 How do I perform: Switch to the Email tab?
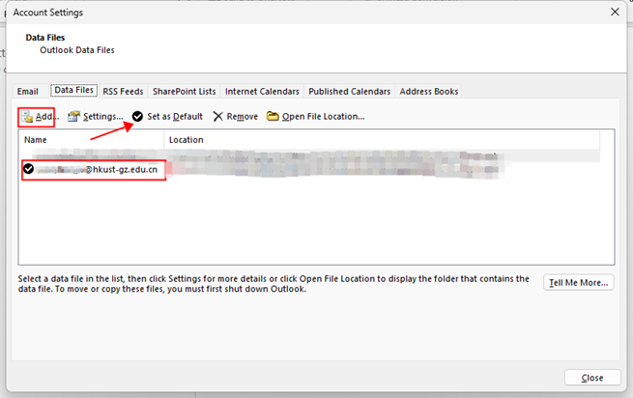pos(28,92)
